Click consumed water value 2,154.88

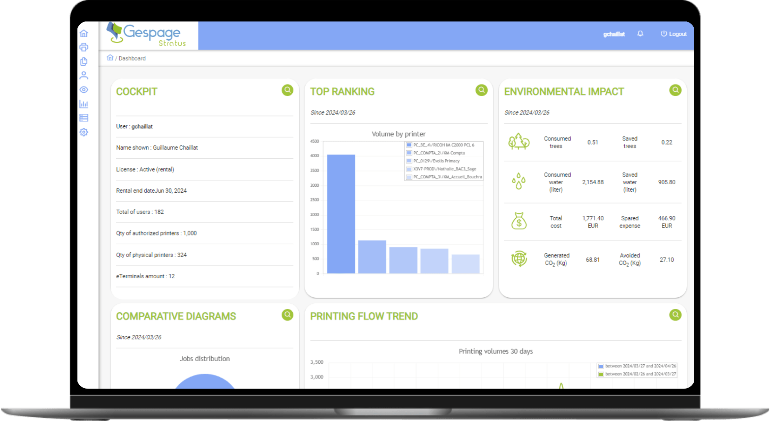pos(593,183)
